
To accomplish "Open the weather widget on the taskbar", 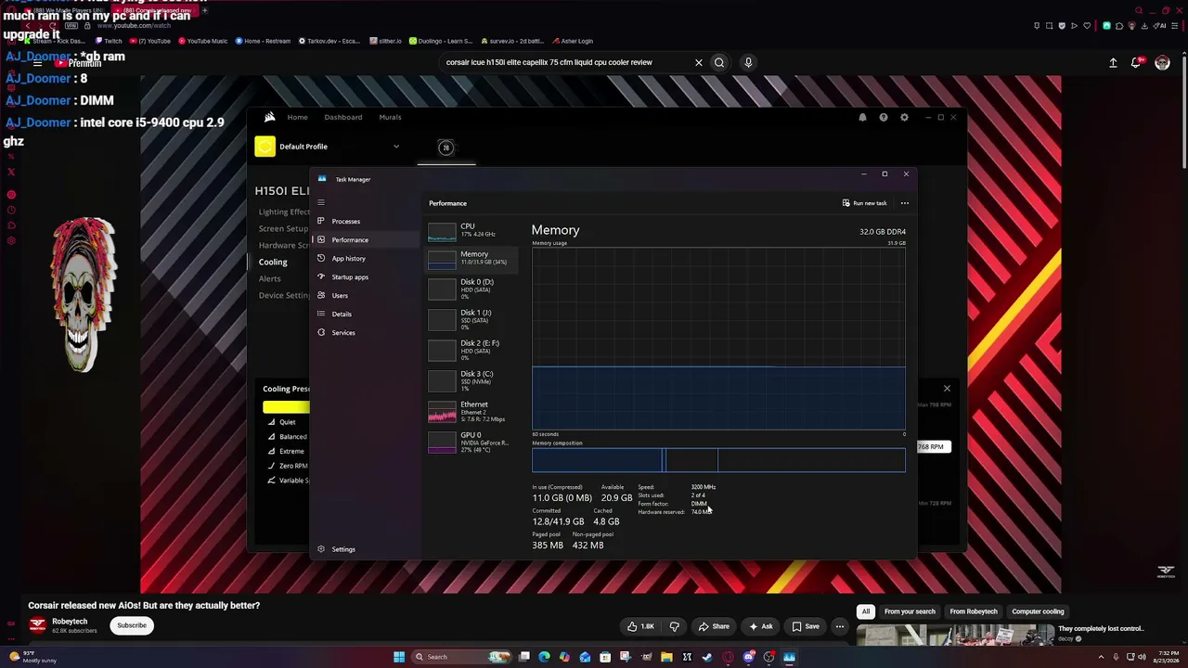I will coord(32,657).
